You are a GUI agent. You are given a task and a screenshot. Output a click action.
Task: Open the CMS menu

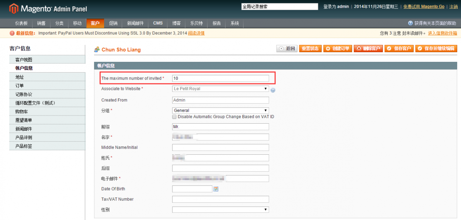[x=158, y=23]
